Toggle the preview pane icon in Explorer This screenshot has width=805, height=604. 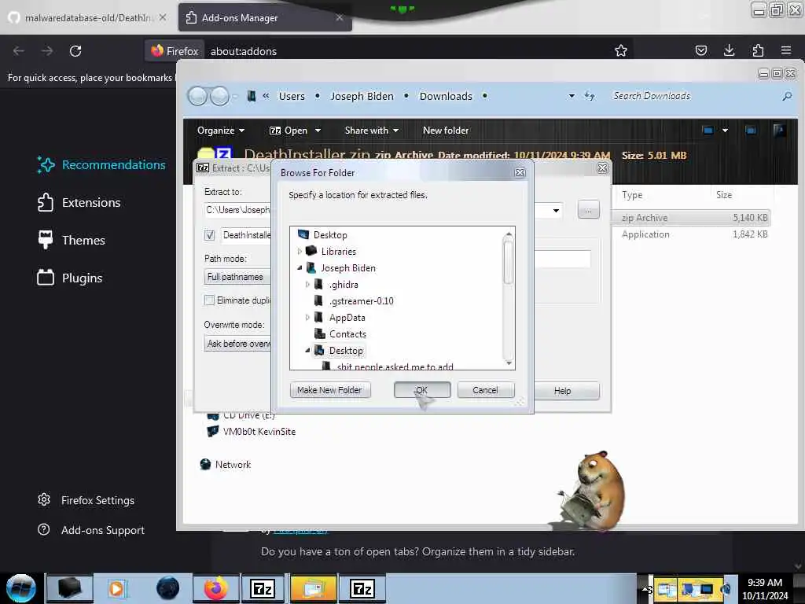click(751, 131)
